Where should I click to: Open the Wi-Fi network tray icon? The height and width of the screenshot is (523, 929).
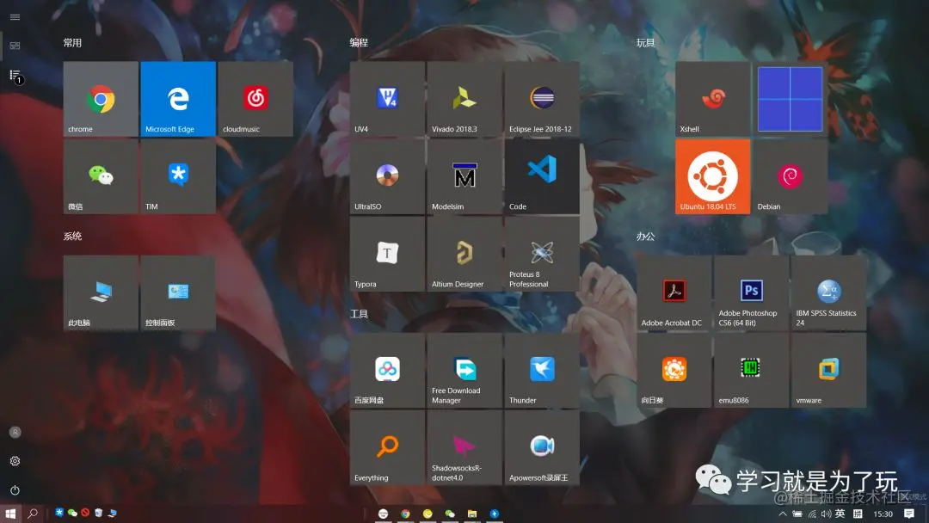pos(812,514)
